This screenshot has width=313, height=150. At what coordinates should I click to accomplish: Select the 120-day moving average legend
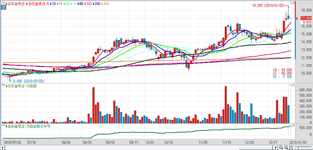88,4
